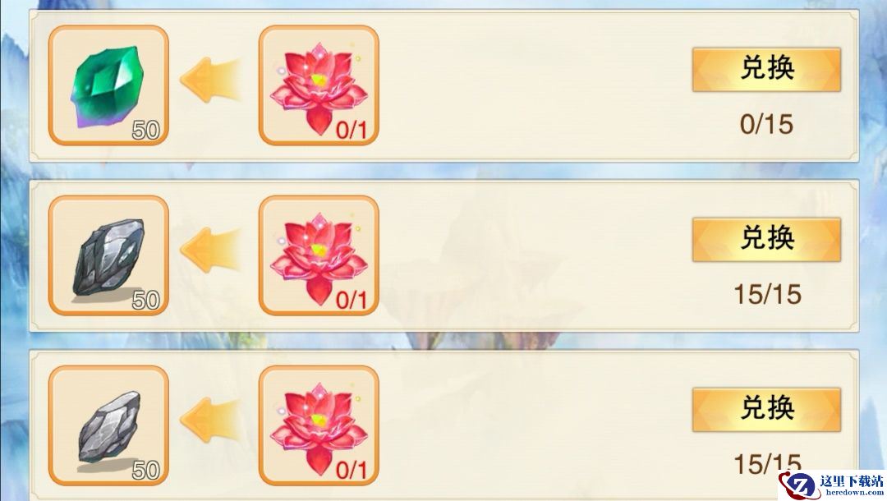Select the red lotus beside the dark ore
Screen dimensions: 887x501
pyautogui.click(x=319, y=255)
